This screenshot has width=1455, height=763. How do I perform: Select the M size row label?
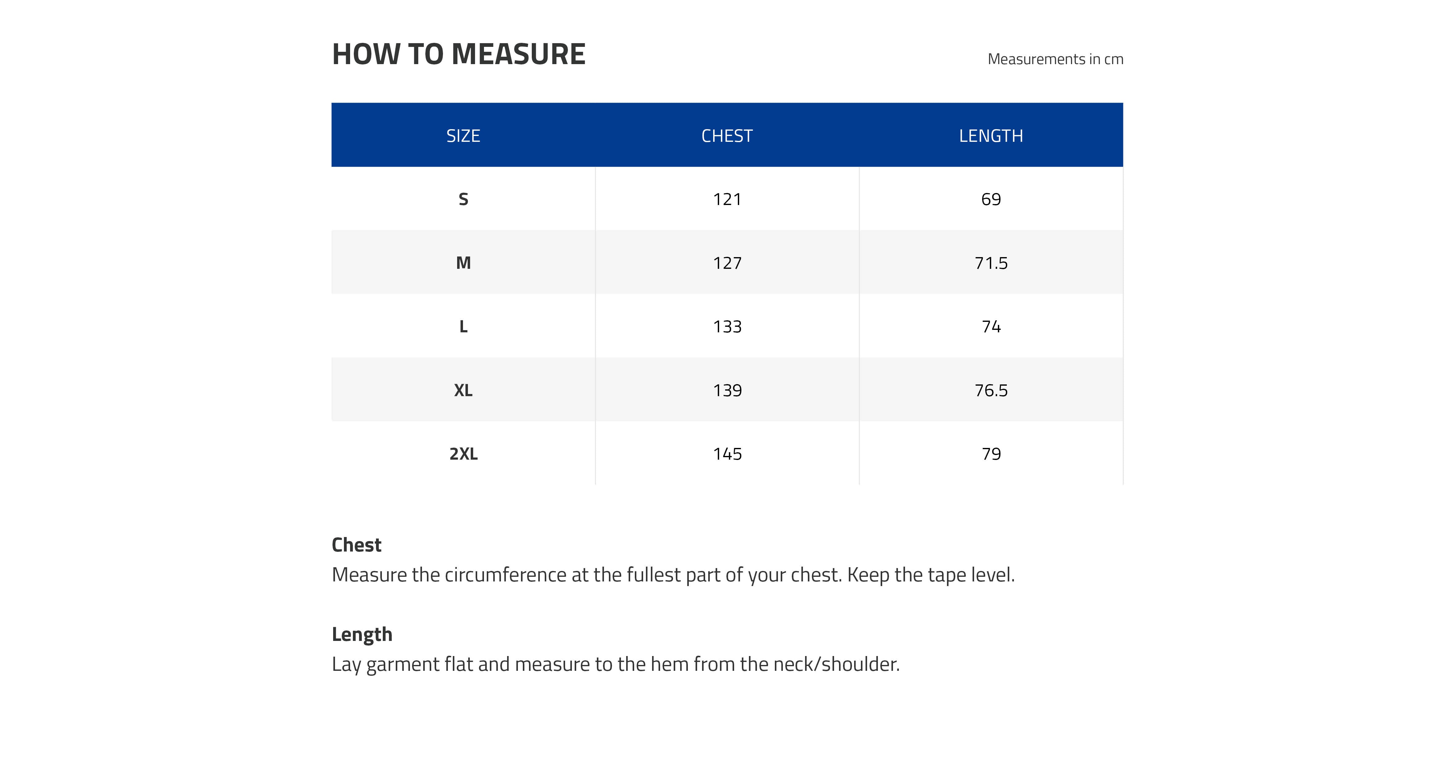[x=463, y=263]
